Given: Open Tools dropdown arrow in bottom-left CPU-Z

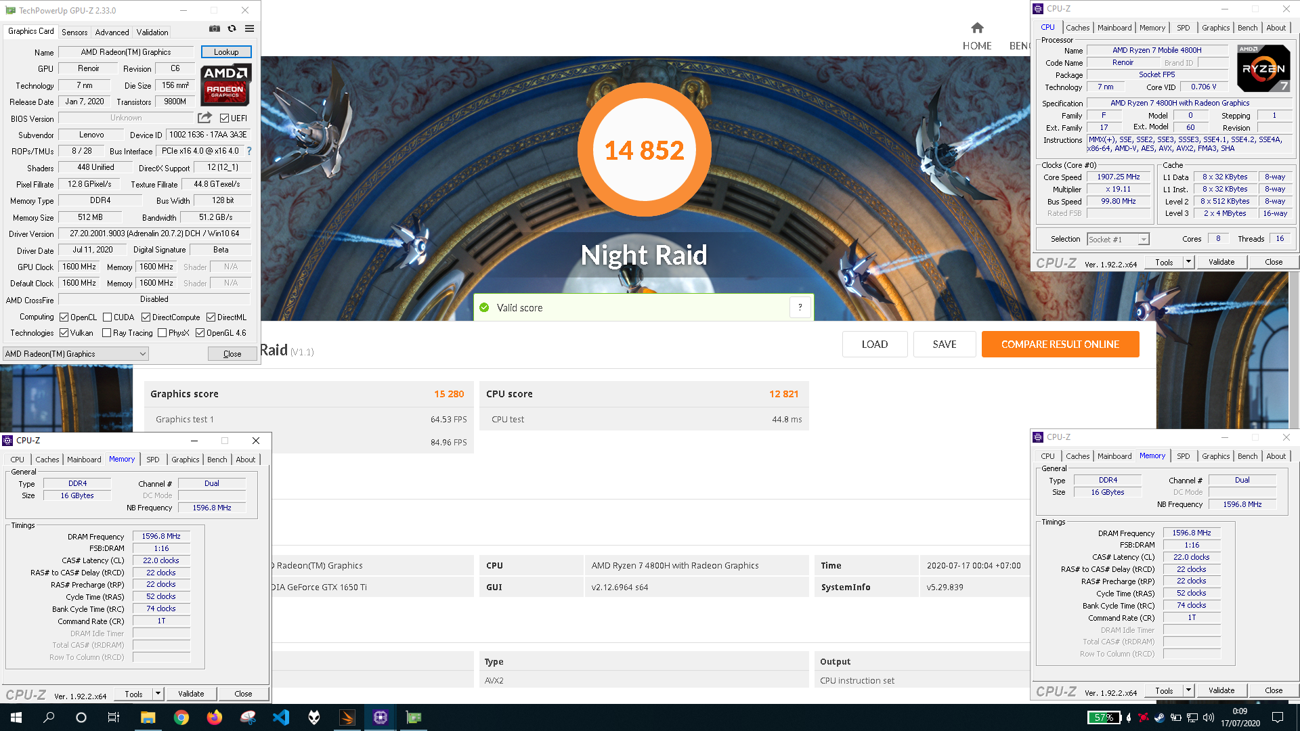Looking at the screenshot, I should [158, 693].
